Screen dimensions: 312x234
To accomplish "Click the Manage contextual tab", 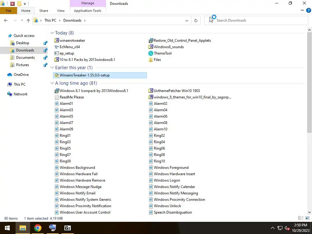I will pyautogui.click(x=87, y=3).
